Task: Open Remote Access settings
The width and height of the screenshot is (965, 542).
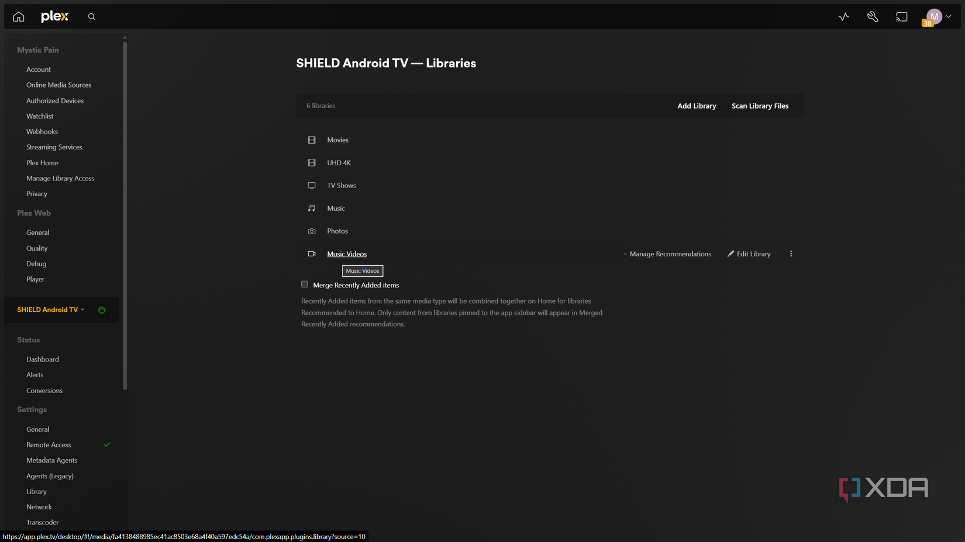Action: (x=49, y=445)
